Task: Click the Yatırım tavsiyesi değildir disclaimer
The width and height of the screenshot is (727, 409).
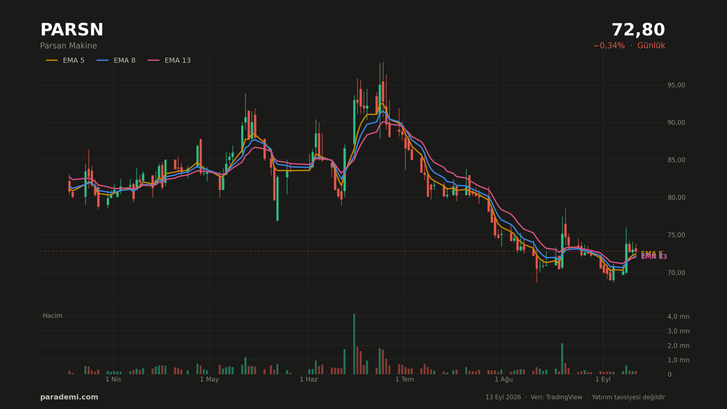Action: coord(628,397)
